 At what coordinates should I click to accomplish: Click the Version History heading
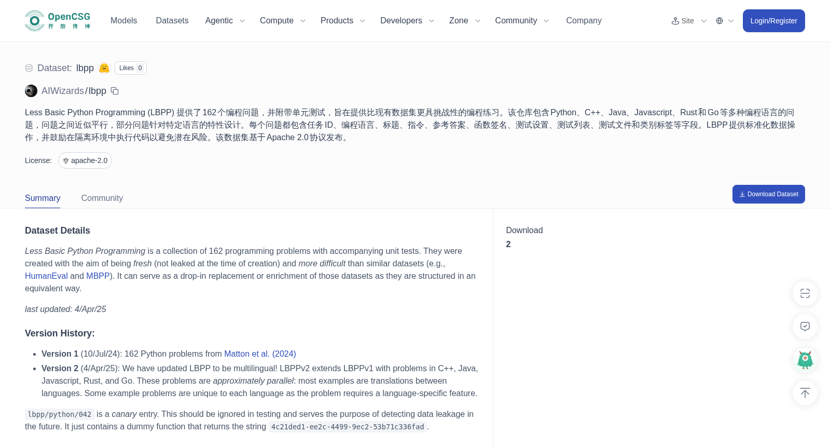[x=60, y=333]
